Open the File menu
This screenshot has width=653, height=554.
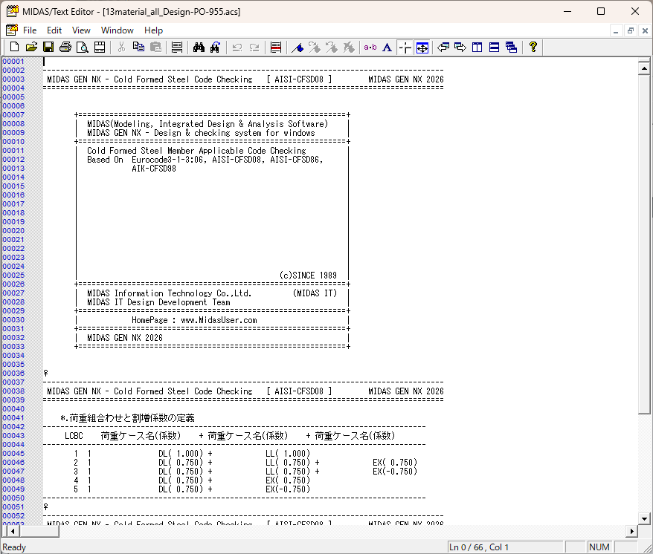click(x=30, y=30)
